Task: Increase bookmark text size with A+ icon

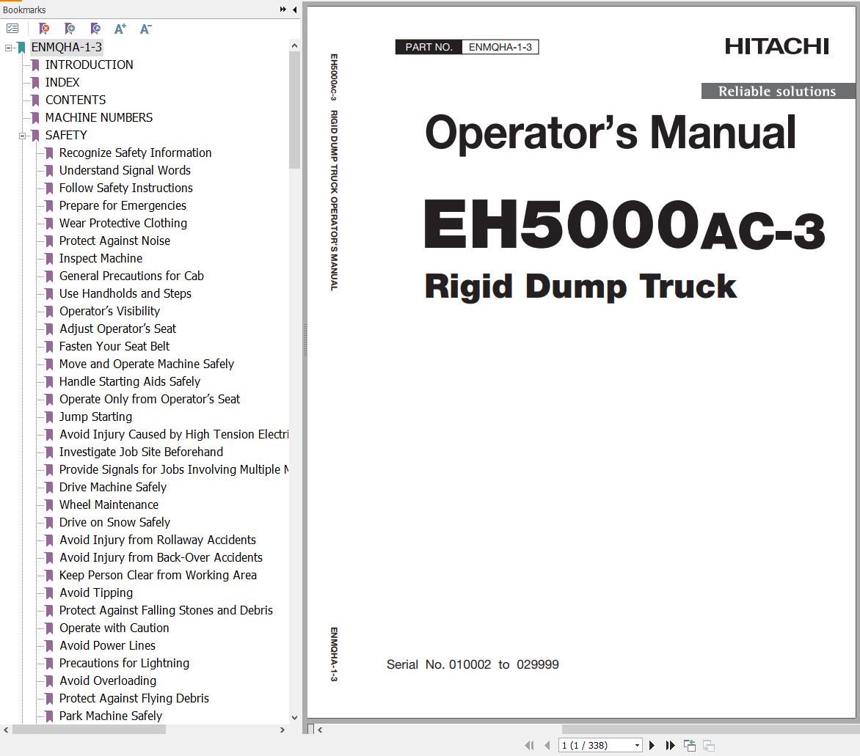Action: coord(120,29)
